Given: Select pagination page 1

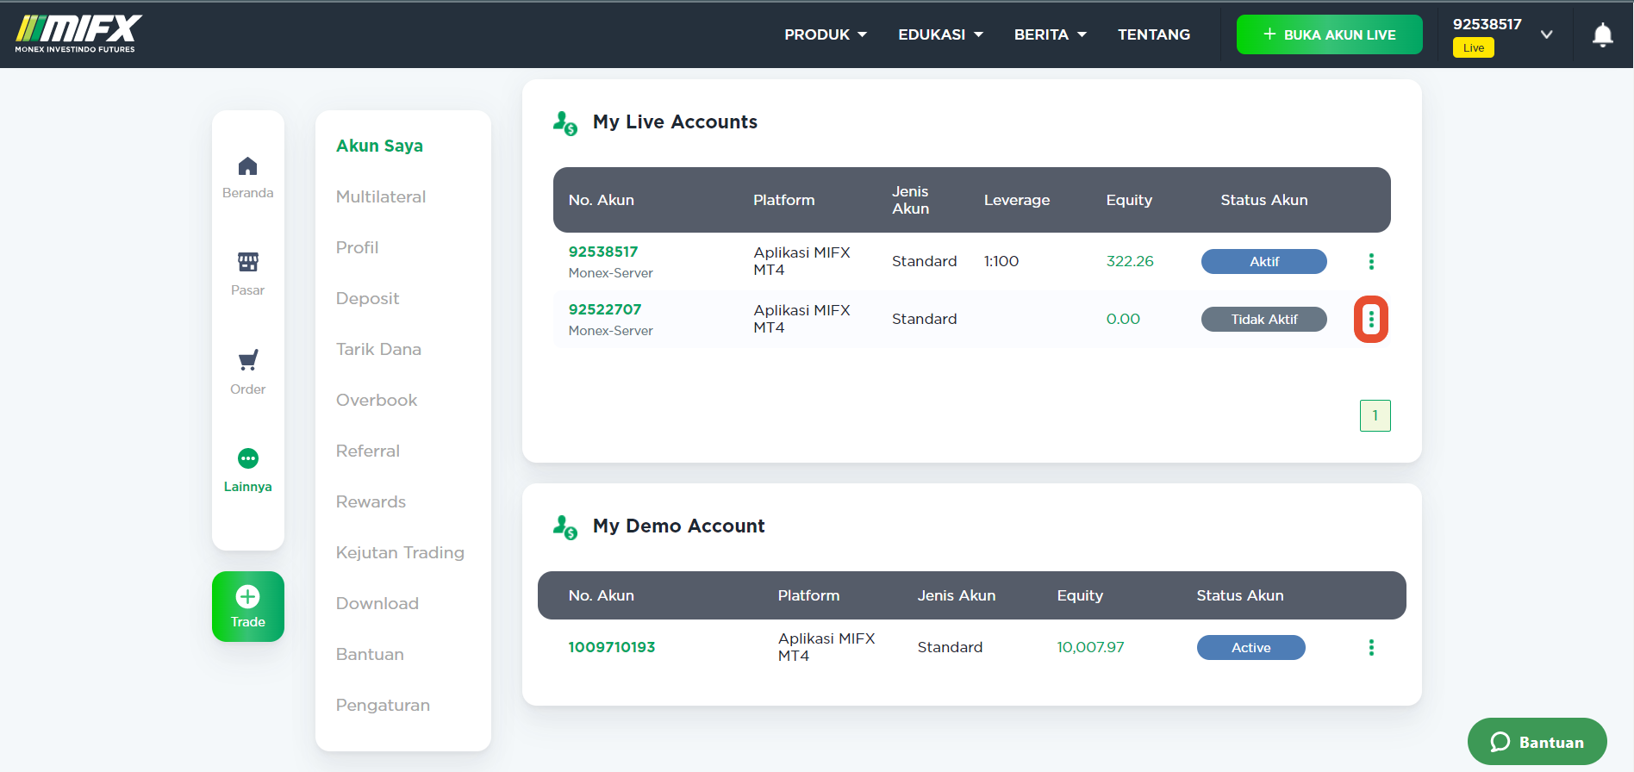Looking at the screenshot, I should [1375, 415].
